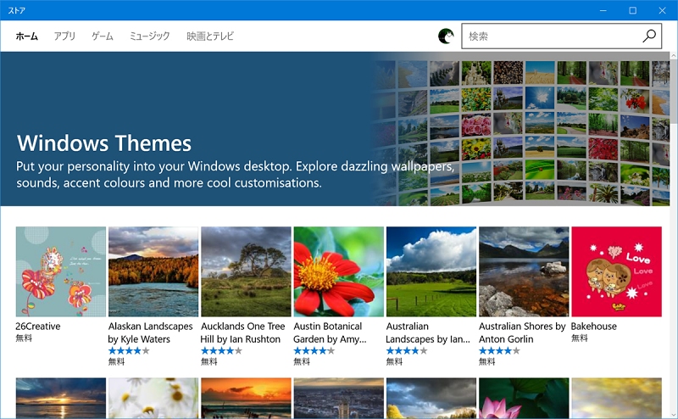Screen dimensions: 678x419
Task: Open Australian Shores theme thumbnail
Action: [x=524, y=271]
